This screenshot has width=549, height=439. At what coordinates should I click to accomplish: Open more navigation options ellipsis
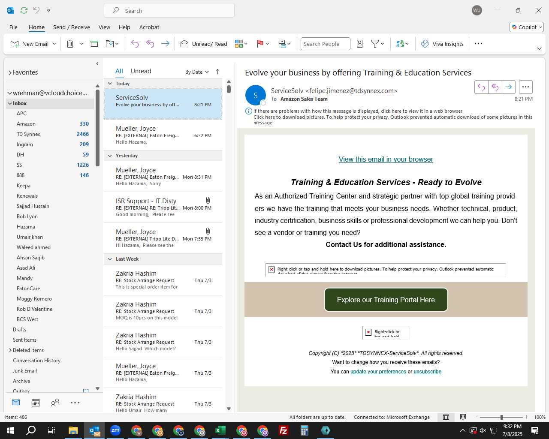click(75, 403)
